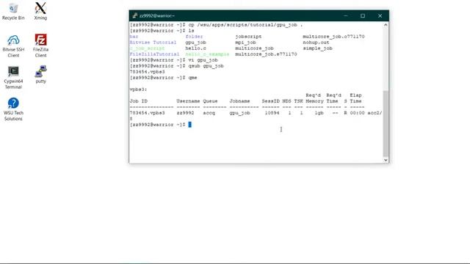Click the terminal vertical scrollbar thumb
The image size is (470, 264).
pyautogui.click(x=386, y=124)
